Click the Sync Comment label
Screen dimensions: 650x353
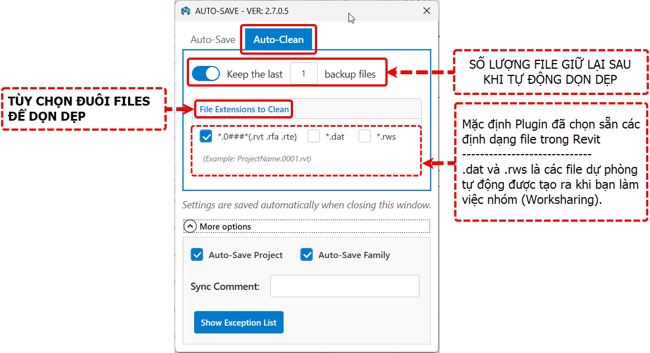[225, 287]
